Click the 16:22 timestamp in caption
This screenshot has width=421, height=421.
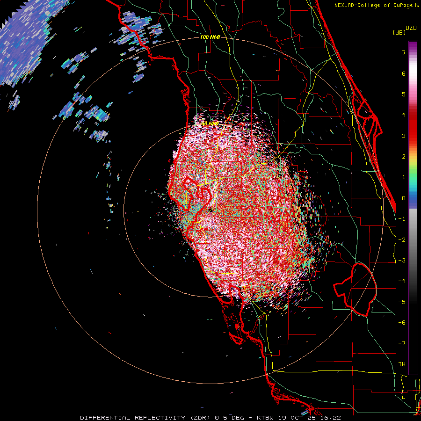331,418
